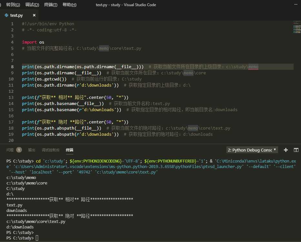The height and width of the screenshot is (242, 301).
Task: Open the 转到(G) menu
Action: [x=13, y=5]
